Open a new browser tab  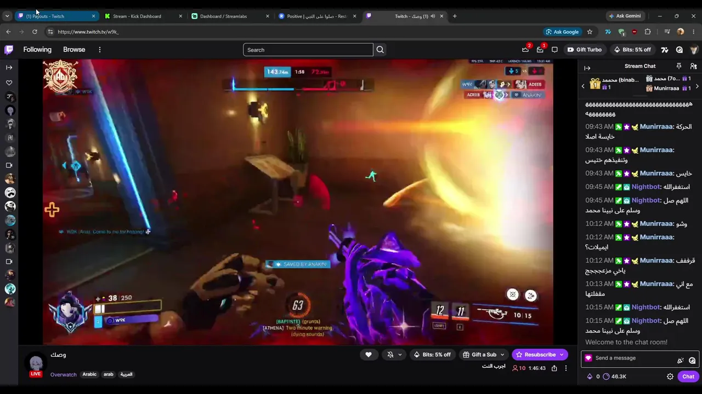coord(454,16)
